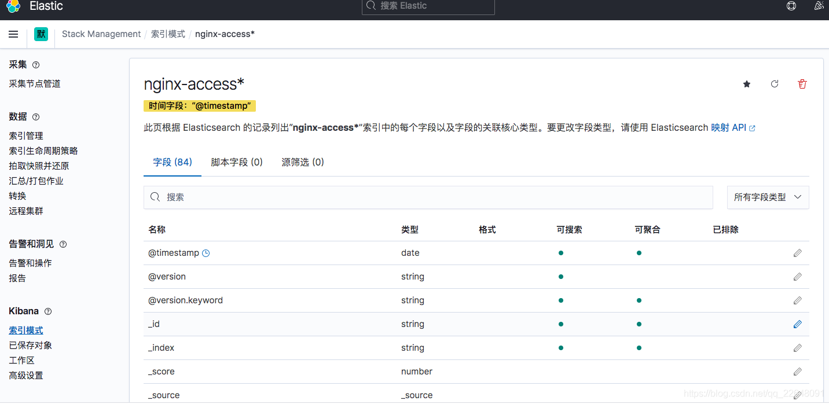Edit the @timestamp field pencil
Viewport: 829px width, 404px height.
click(x=798, y=253)
